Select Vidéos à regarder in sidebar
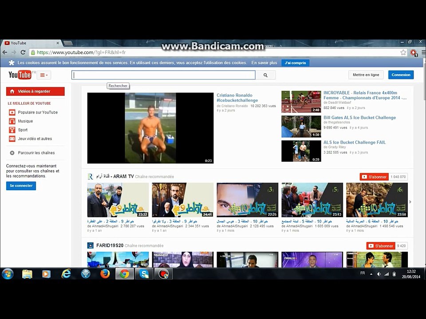The height and width of the screenshot is (319, 426). coord(35,91)
